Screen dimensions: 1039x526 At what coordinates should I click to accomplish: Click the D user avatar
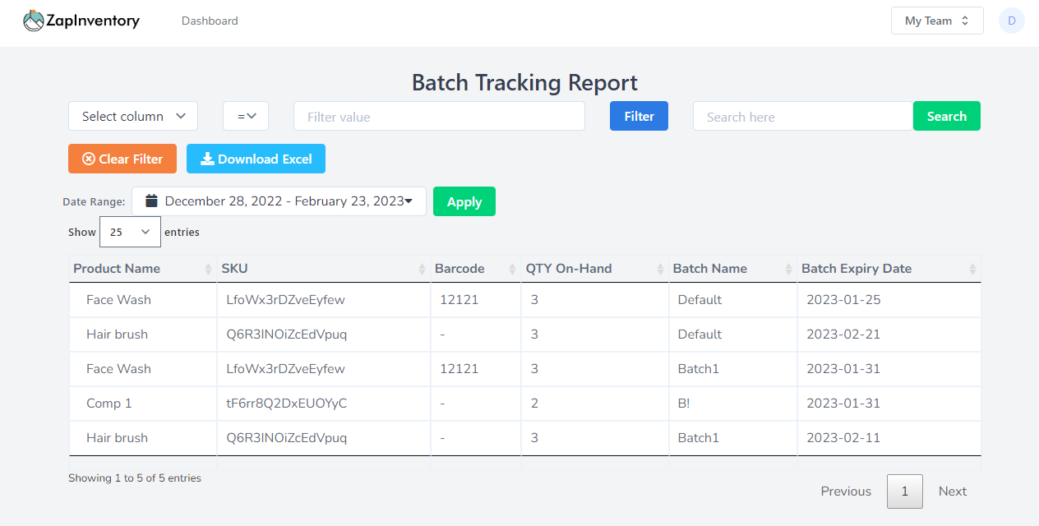click(1011, 21)
